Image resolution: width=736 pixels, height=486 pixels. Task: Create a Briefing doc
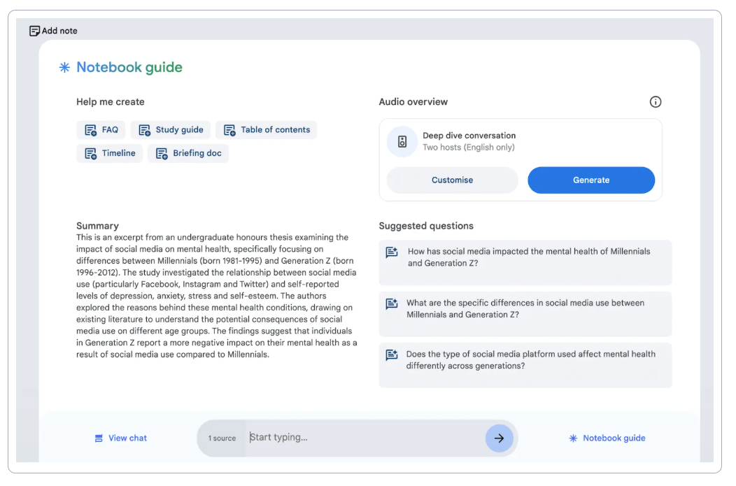187,152
